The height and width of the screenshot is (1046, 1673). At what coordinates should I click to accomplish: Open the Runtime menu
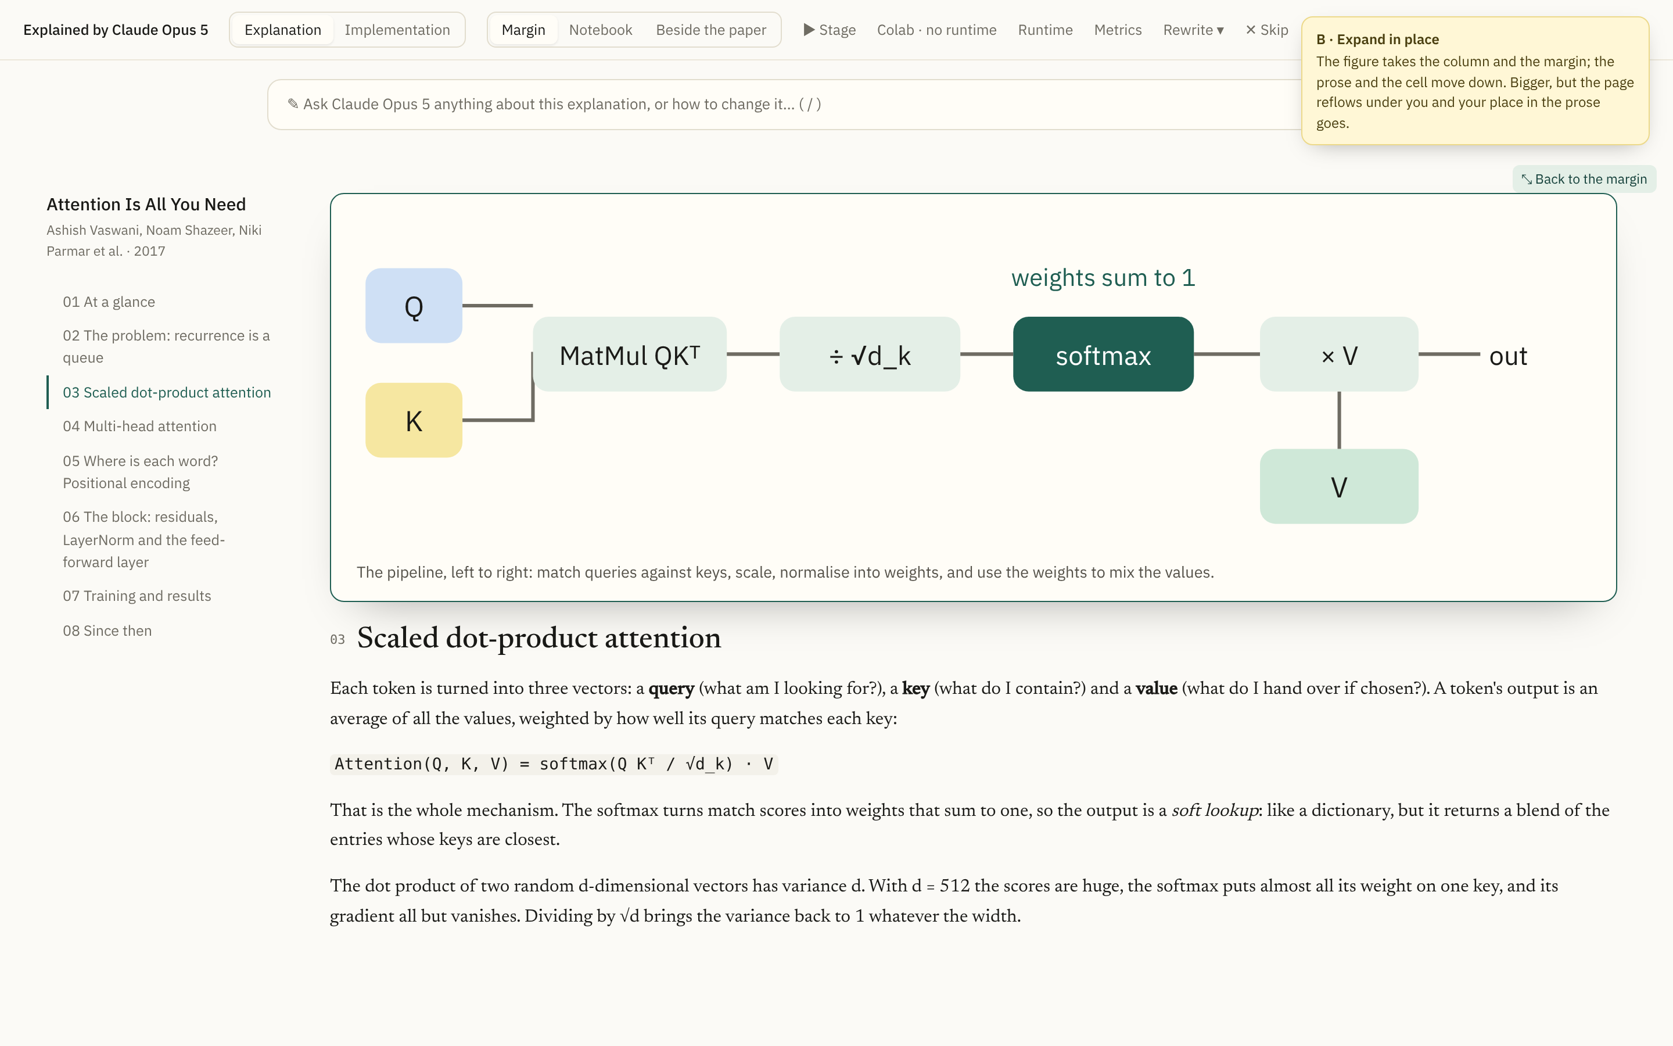coord(1045,30)
